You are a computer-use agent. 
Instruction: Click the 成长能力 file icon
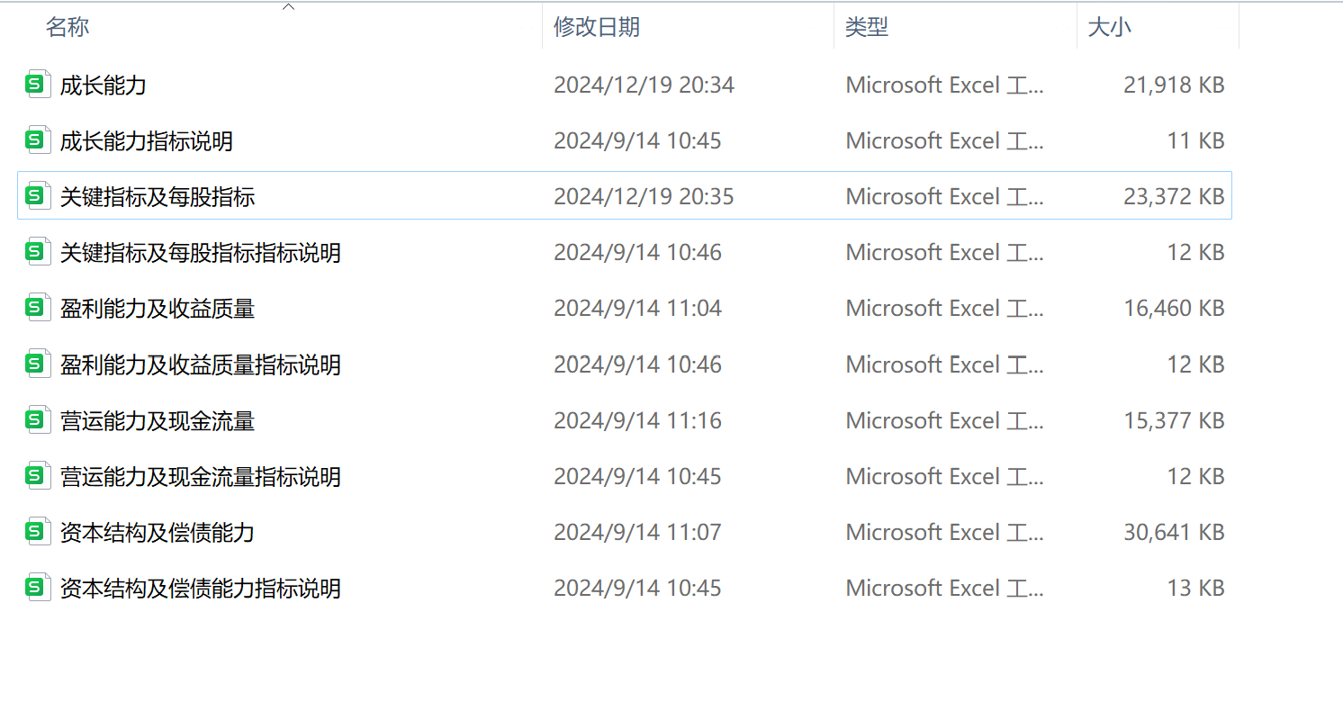coord(37,85)
